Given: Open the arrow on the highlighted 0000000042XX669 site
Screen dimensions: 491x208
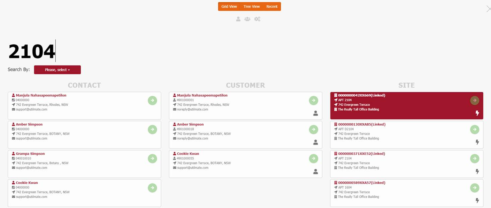Looking at the screenshot, I should [x=475, y=100].
